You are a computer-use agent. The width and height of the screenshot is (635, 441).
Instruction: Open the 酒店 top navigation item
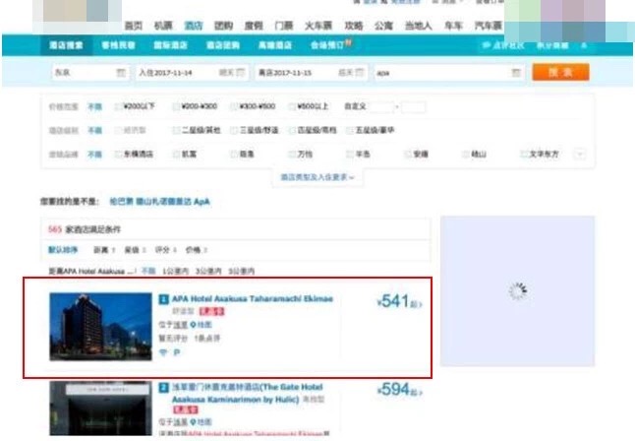tap(194, 26)
